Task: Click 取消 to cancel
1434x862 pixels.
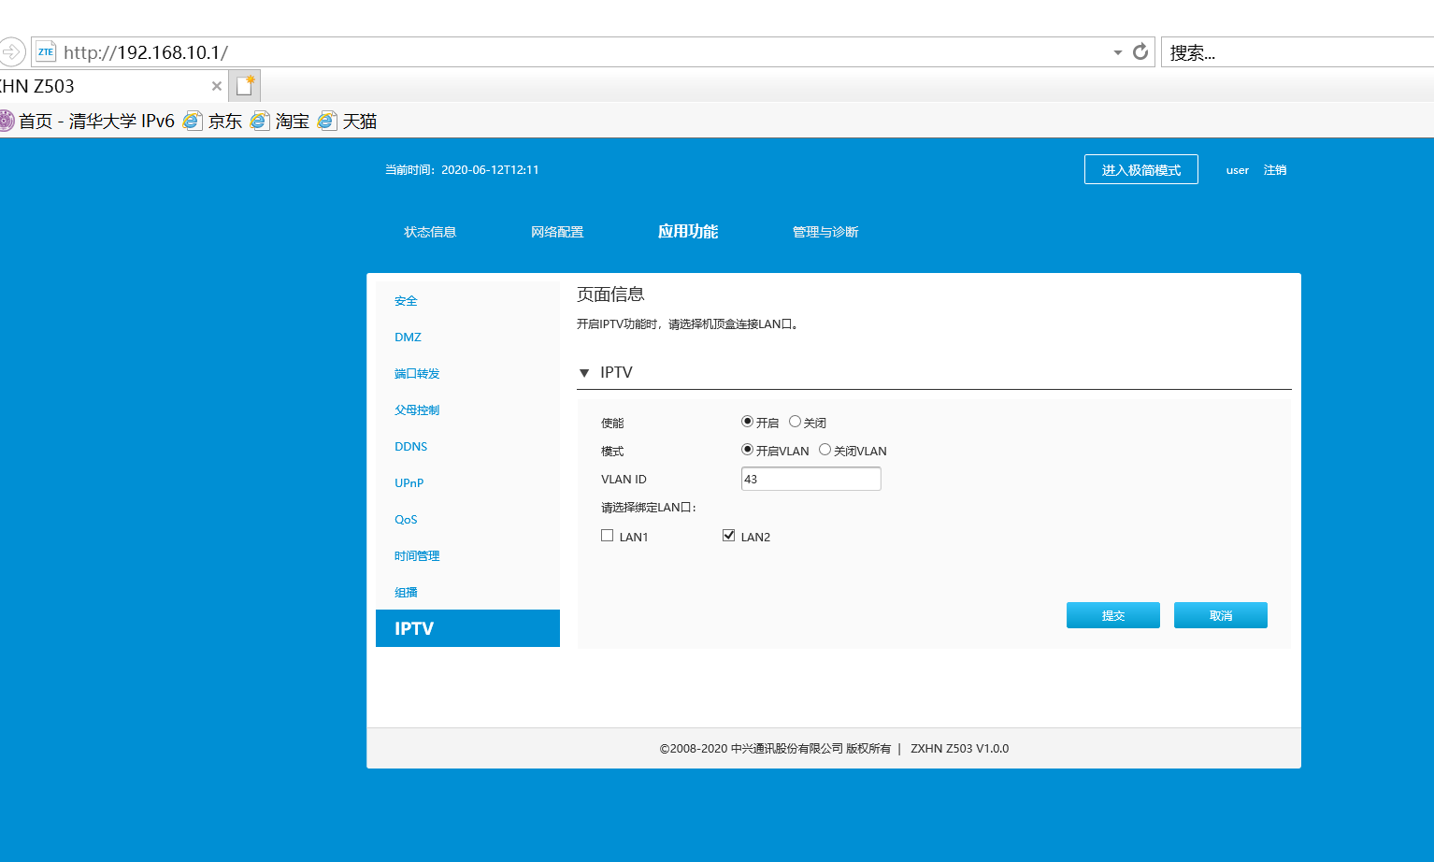Action: [1220, 615]
